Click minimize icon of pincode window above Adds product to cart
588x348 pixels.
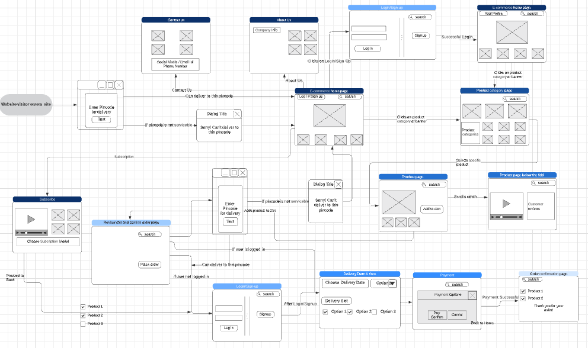225,173
